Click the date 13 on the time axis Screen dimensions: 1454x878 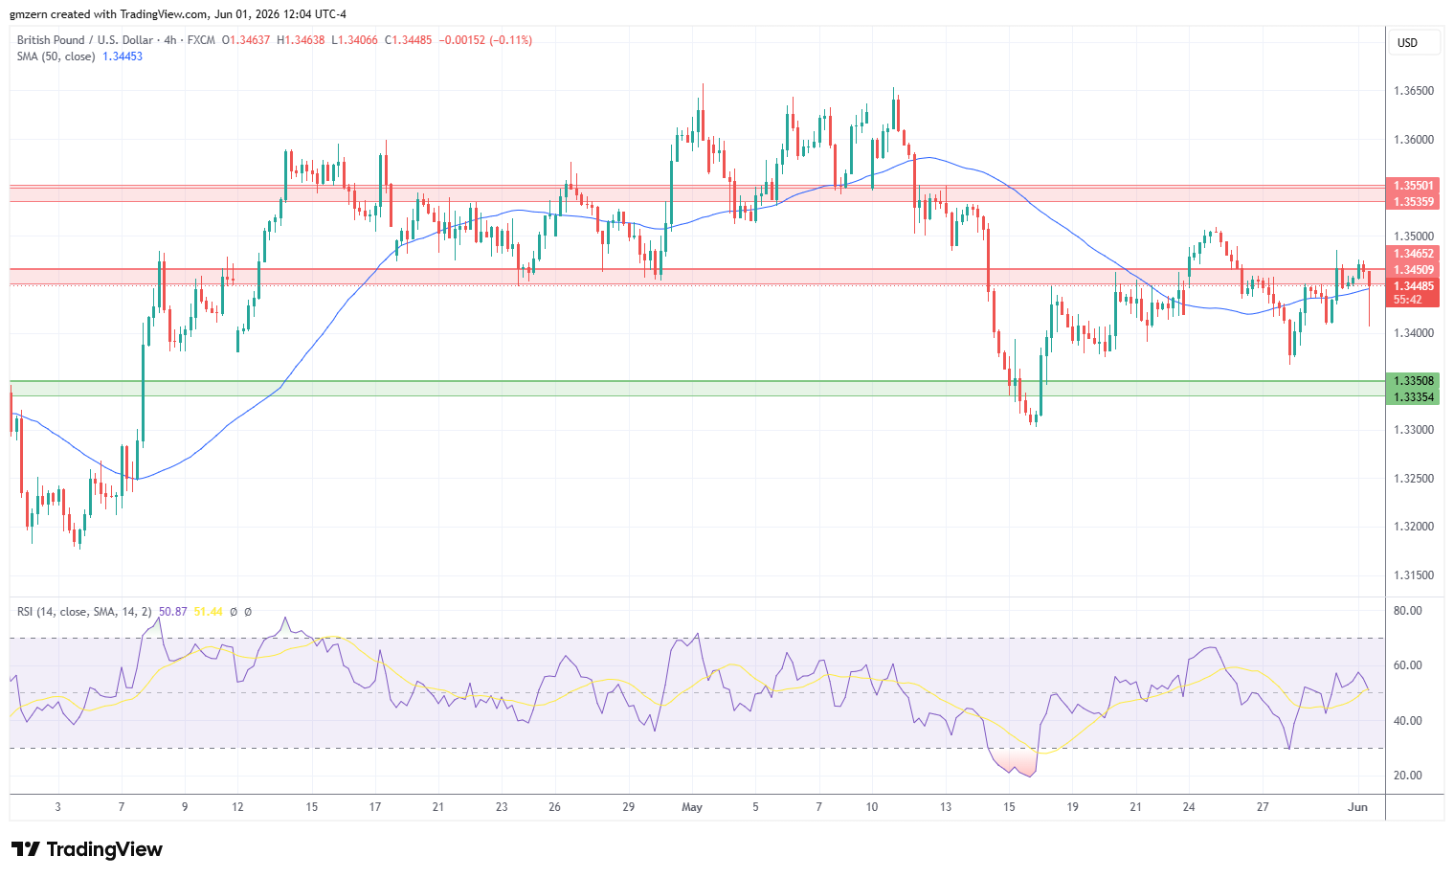[946, 807]
